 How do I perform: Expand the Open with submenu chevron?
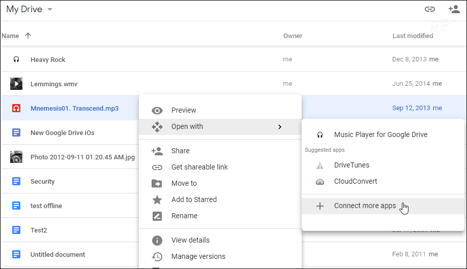(x=280, y=127)
